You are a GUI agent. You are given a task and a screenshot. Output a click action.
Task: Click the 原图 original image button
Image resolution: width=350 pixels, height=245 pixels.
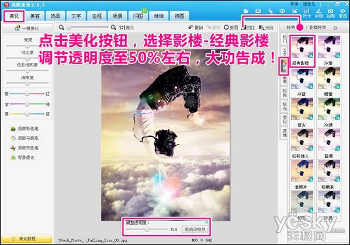pos(231,27)
